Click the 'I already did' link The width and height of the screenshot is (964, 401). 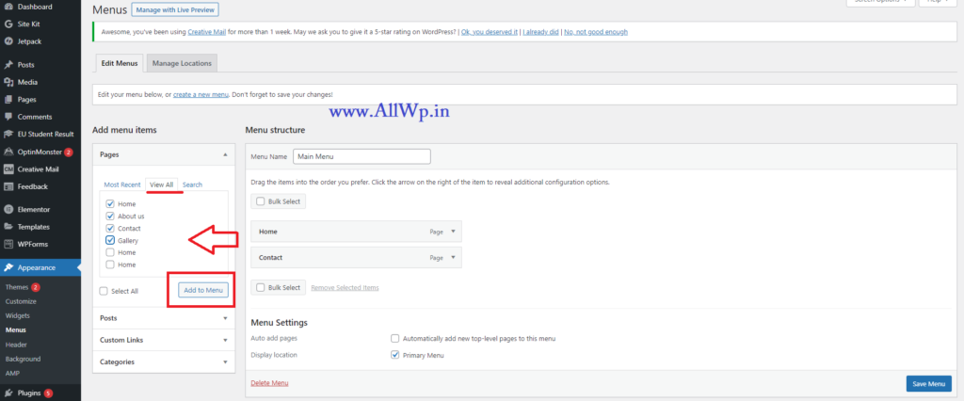[x=541, y=32]
